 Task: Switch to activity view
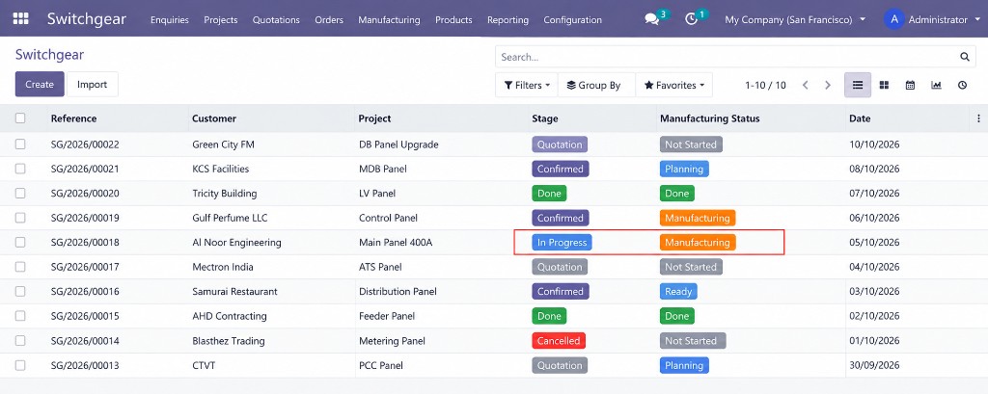tap(962, 85)
